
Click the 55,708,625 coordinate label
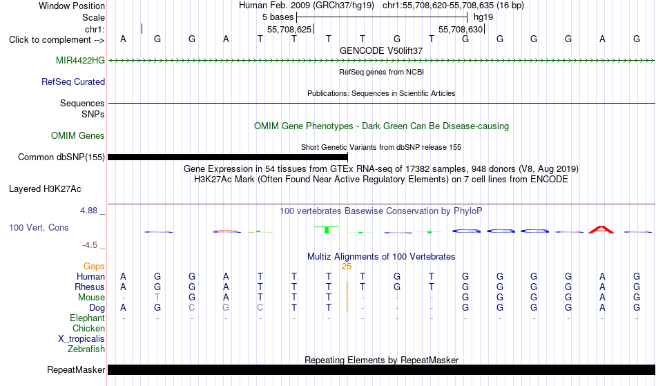coord(289,29)
